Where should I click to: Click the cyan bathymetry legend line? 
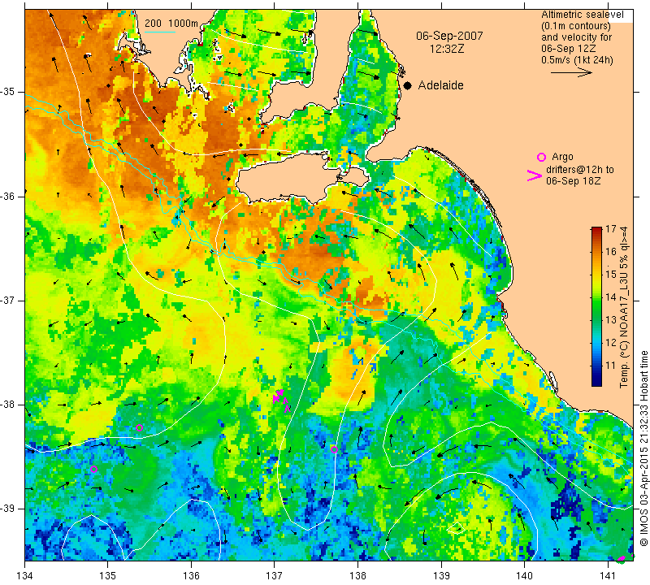click(x=160, y=32)
